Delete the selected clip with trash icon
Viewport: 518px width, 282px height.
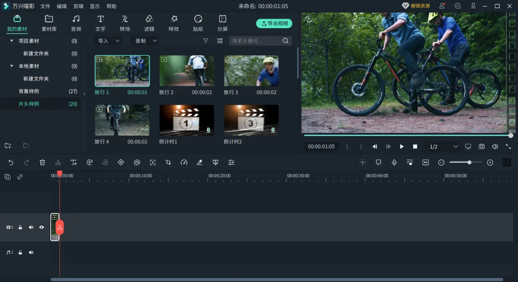coord(42,163)
